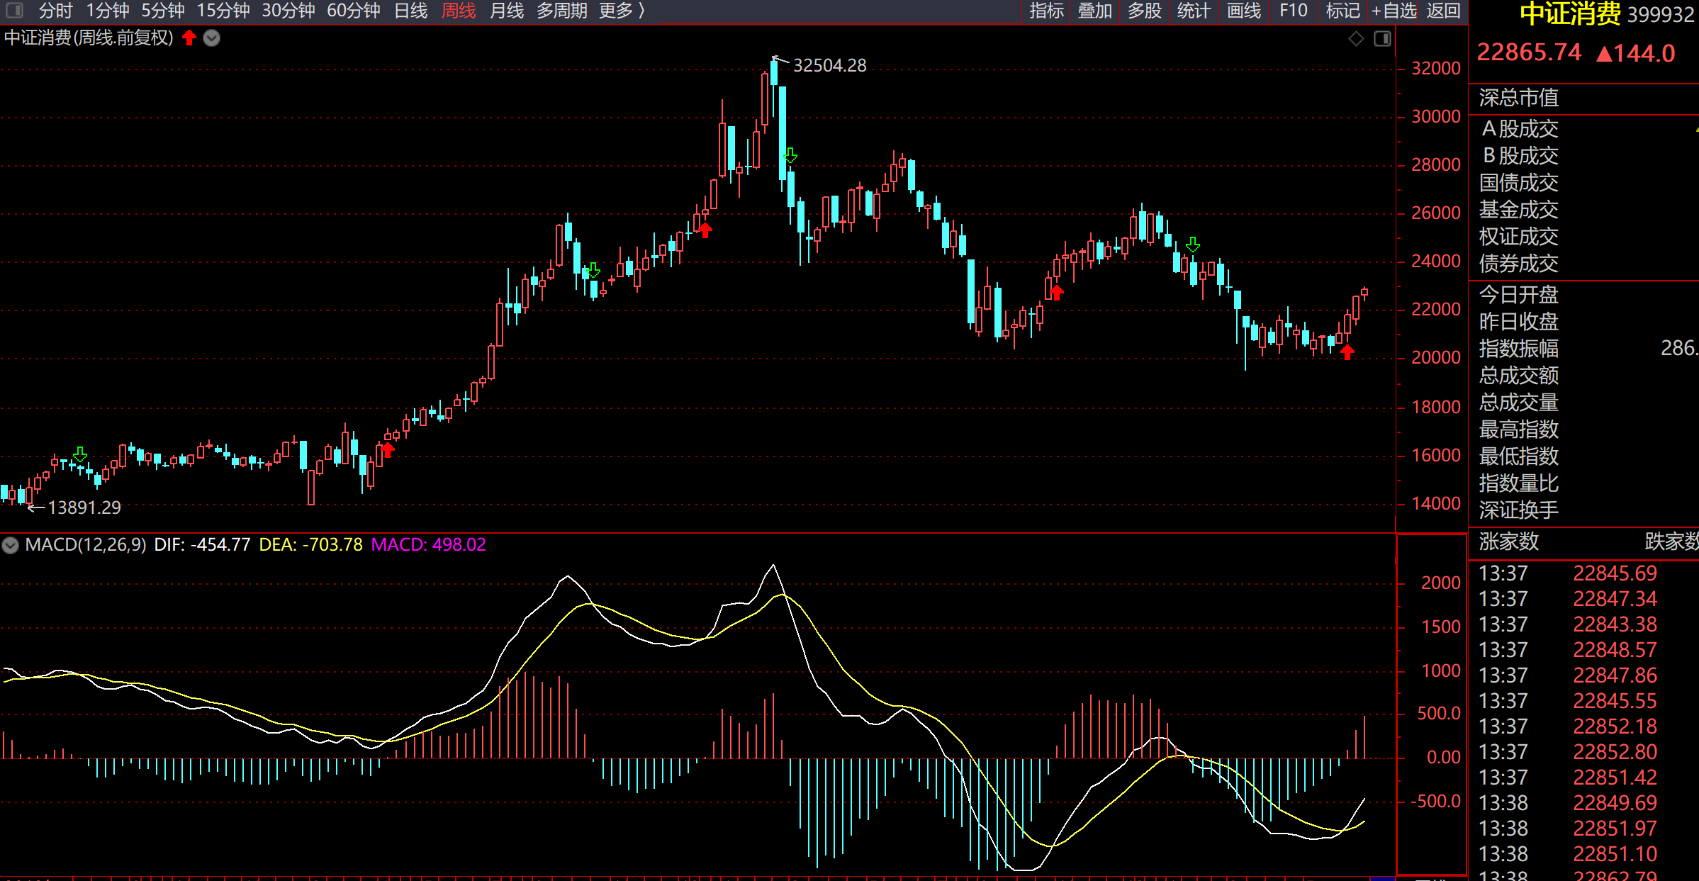The image size is (1699, 881).
Task: Click the green down arrow near 24000 on the right
Action: click(x=1193, y=245)
